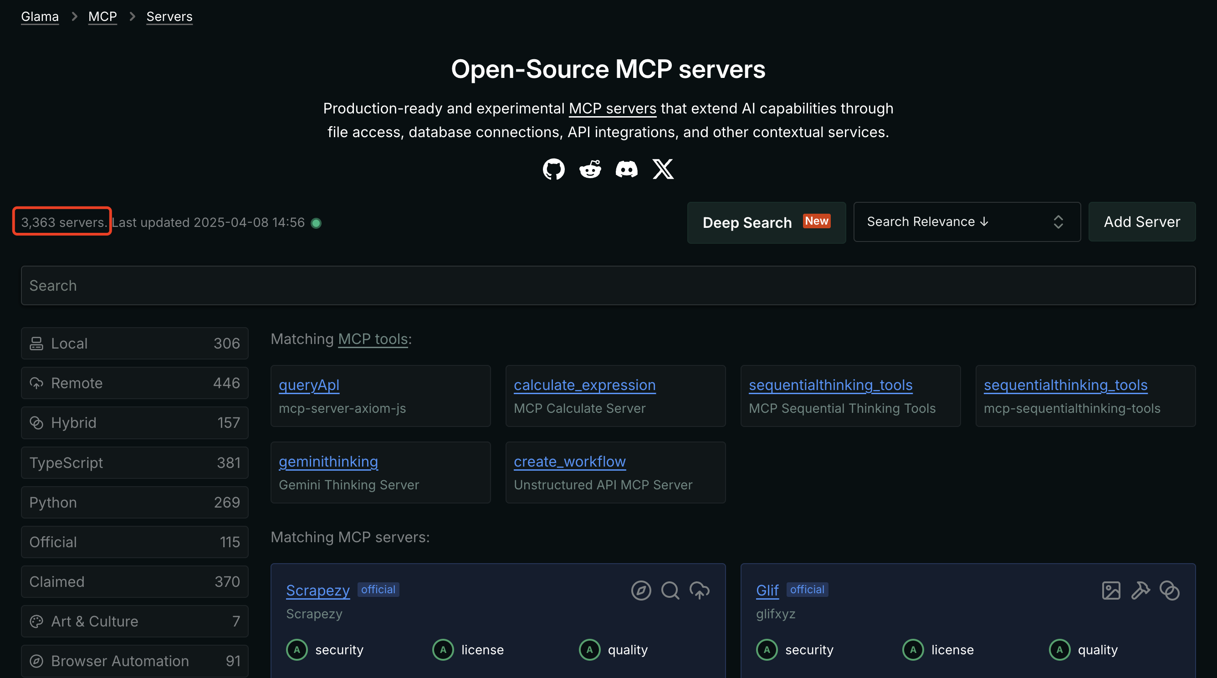Toggle the Art & Culture filter

[135, 621]
